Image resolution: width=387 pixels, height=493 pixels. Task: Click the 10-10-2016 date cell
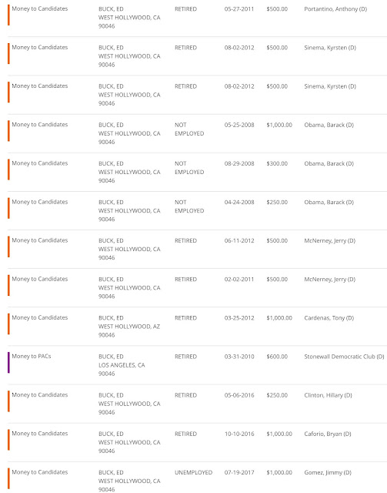[239, 434]
